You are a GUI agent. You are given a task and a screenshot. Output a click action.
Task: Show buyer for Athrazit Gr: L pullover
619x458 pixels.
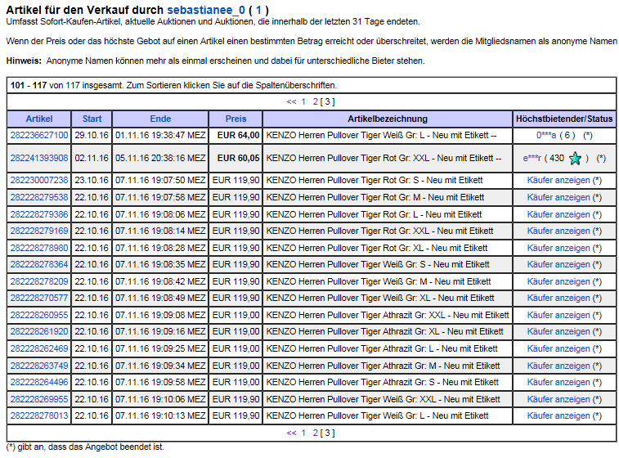click(558, 349)
